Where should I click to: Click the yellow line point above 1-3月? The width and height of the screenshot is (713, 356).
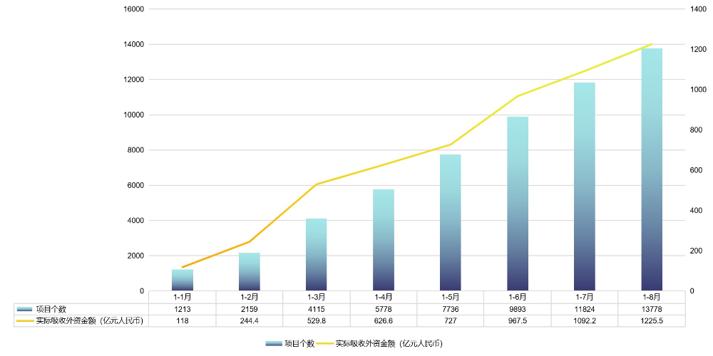click(317, 184)
